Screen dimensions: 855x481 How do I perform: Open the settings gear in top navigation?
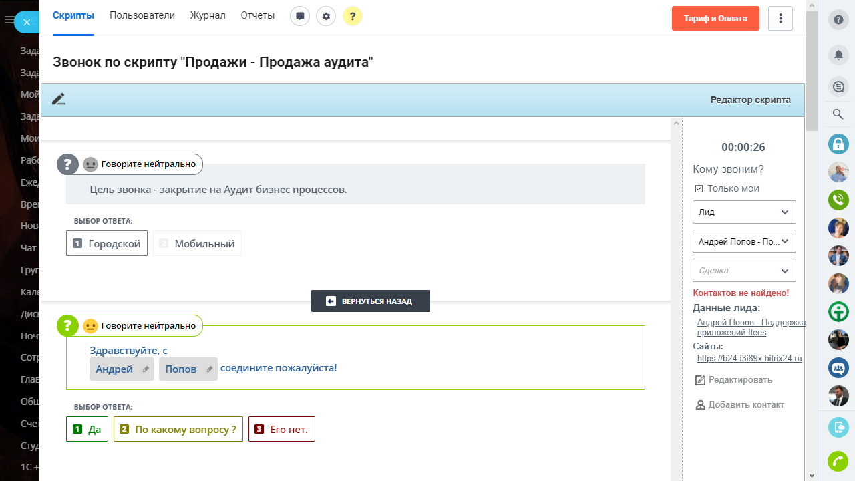click(326, 16)
